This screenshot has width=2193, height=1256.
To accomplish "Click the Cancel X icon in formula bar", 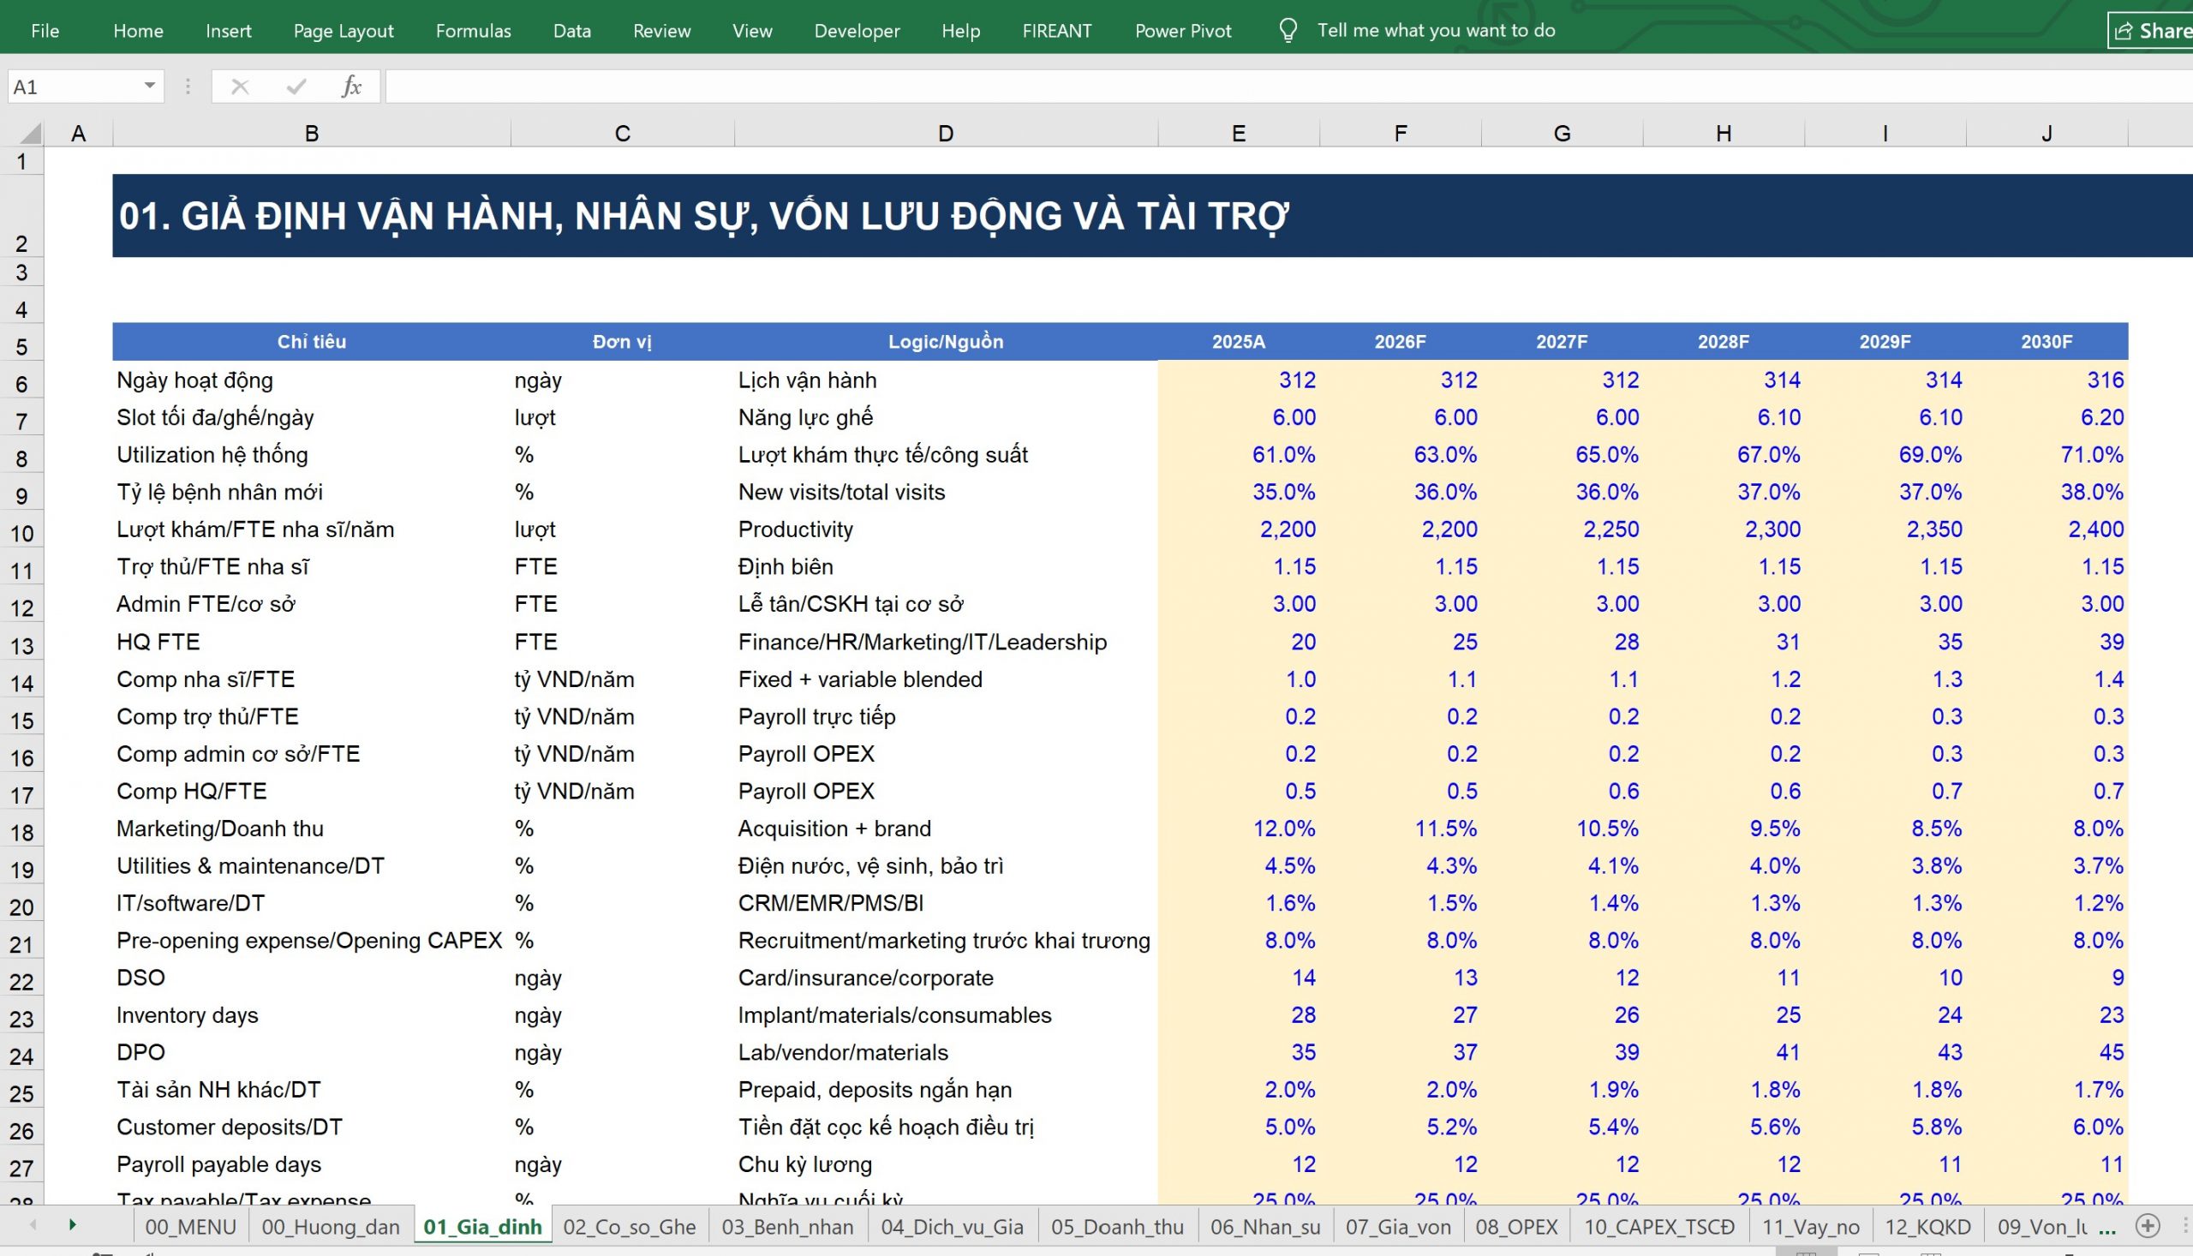I will 240,87.
